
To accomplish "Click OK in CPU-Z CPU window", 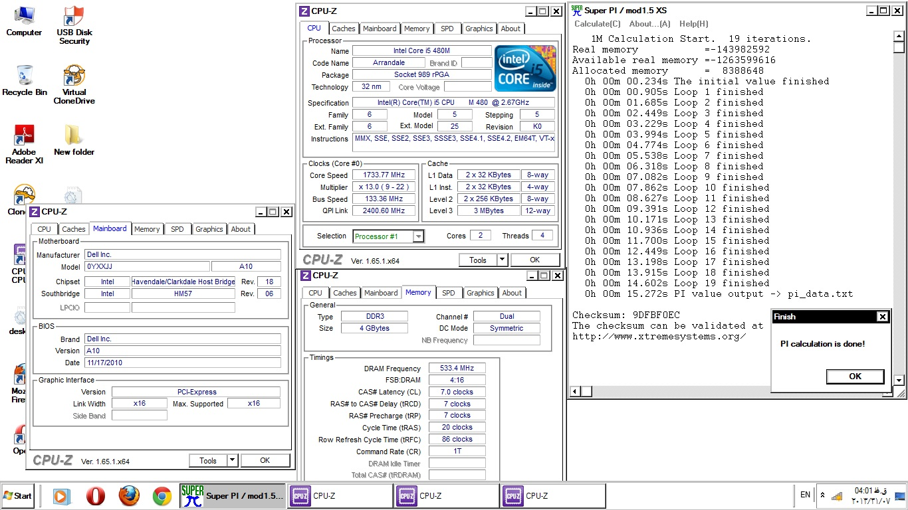I will click(534, 260).
